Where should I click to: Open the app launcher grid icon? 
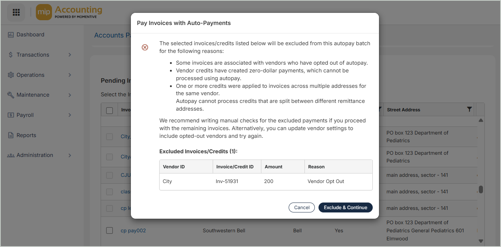point(16,12)
